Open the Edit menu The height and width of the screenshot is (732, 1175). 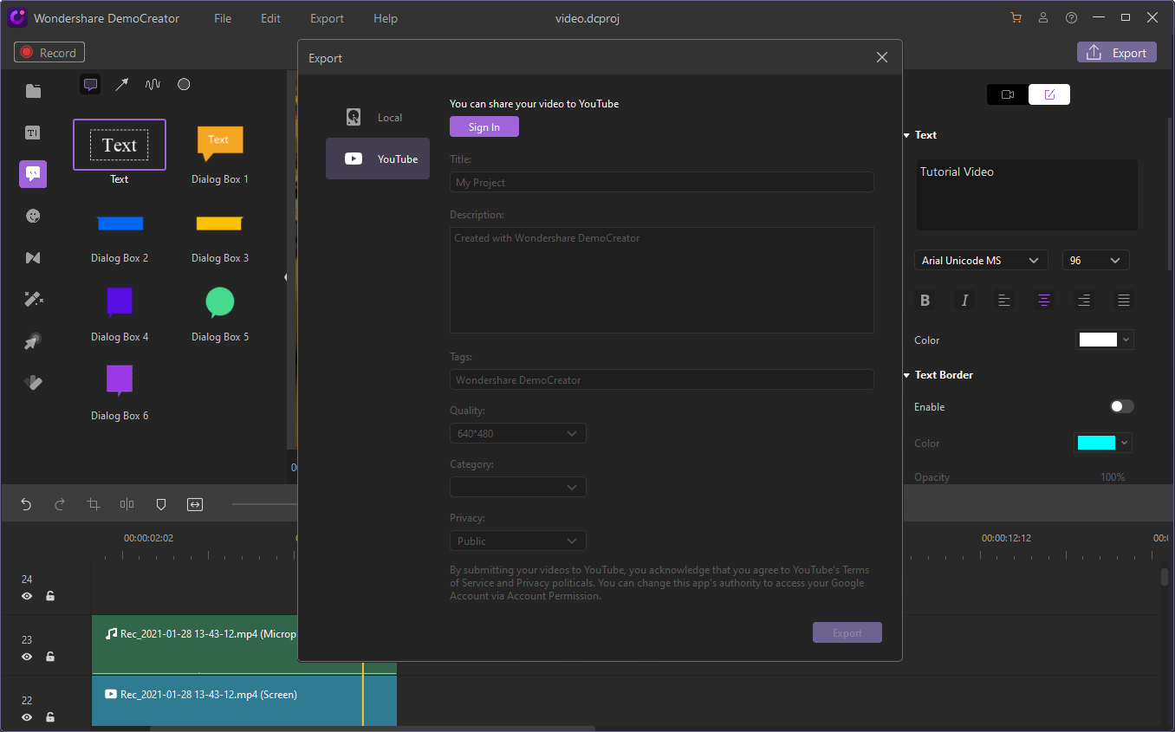[271, 18]
